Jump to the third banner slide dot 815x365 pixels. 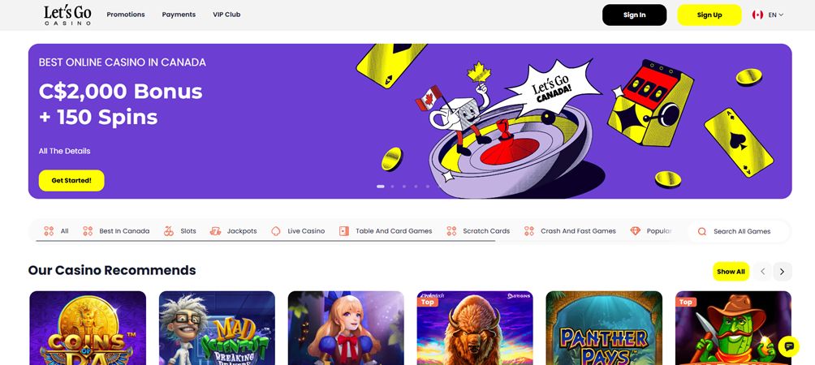(x=404, y=186)
